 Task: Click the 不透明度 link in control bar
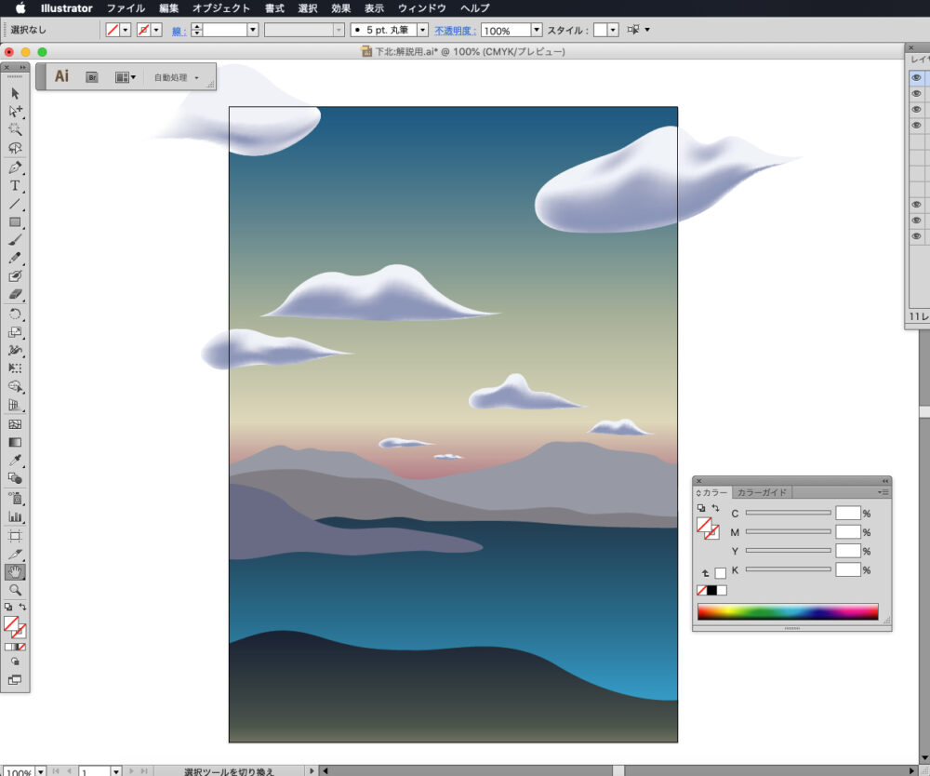click(456, 30)
